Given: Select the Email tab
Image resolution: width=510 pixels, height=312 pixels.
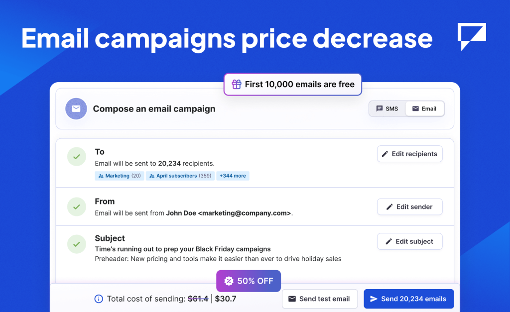Looking at the screenshot, I should [x=424, y=108].
